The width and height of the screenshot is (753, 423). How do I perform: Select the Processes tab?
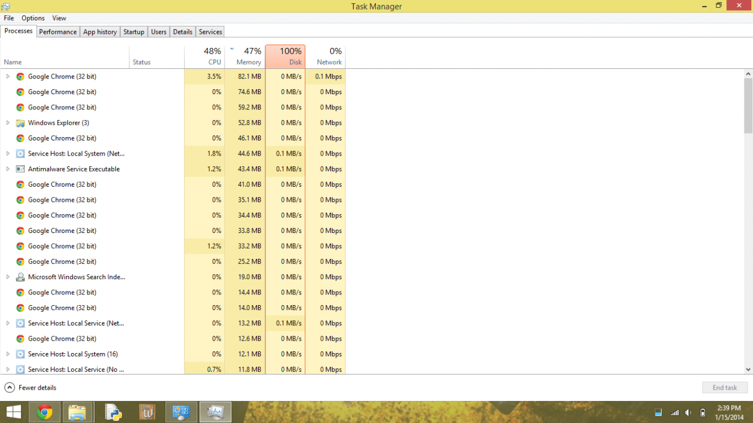[x=19, y=31]
